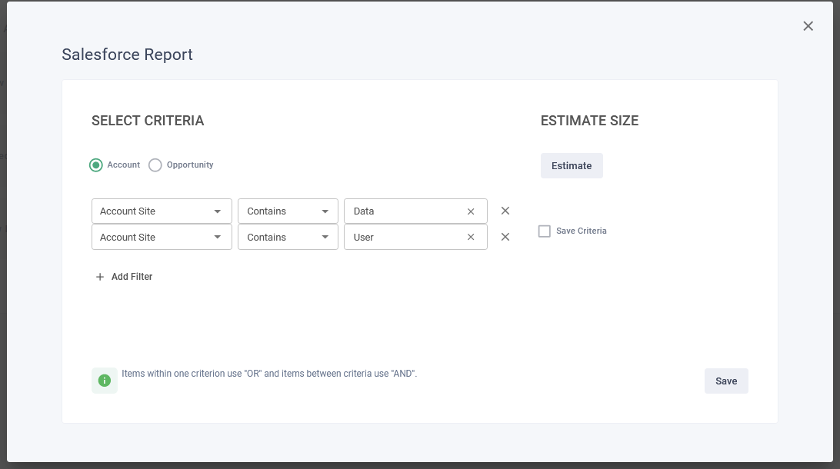Select the Account radio button
Screen dimensions: 840x469
click(x=95, y=165)
